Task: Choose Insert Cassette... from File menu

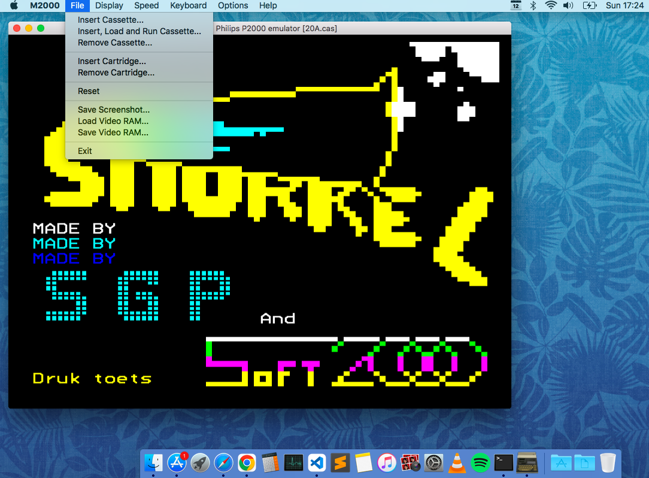Action: pyautogui.click(x=139, y=20)
